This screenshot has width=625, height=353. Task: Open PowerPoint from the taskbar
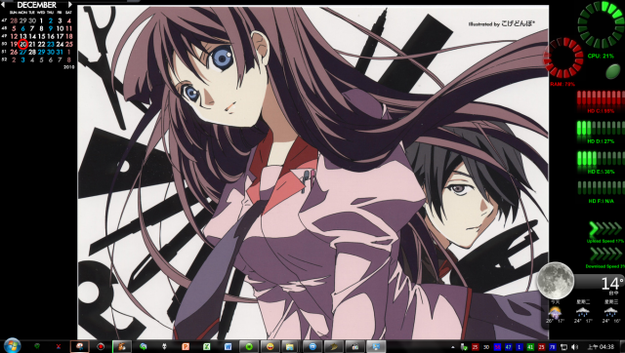185,346
